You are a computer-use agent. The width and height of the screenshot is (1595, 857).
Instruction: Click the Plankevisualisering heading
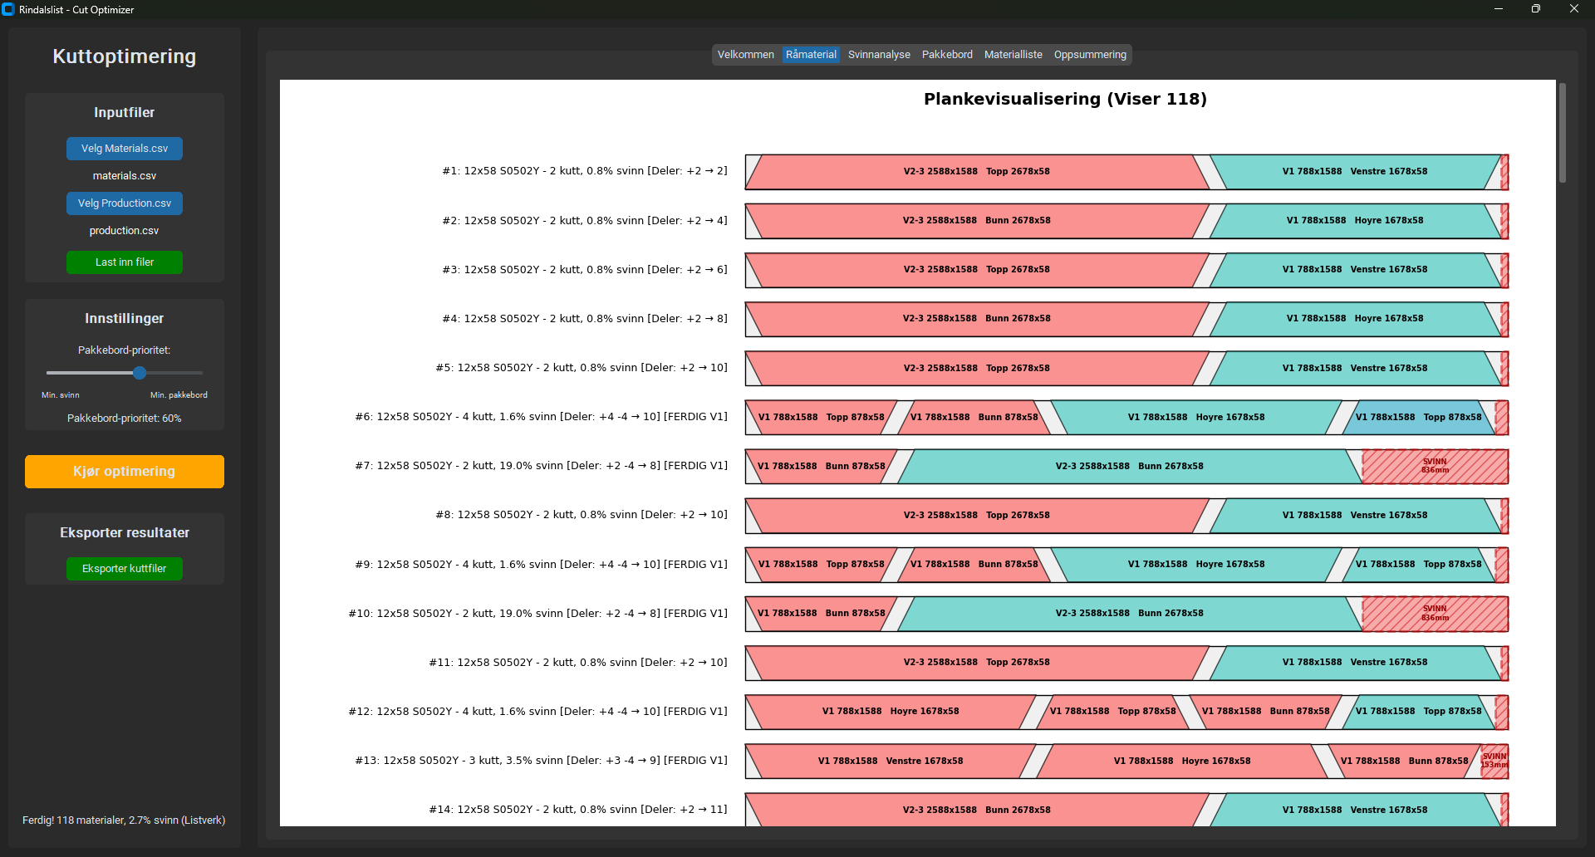pos(1066,98)
